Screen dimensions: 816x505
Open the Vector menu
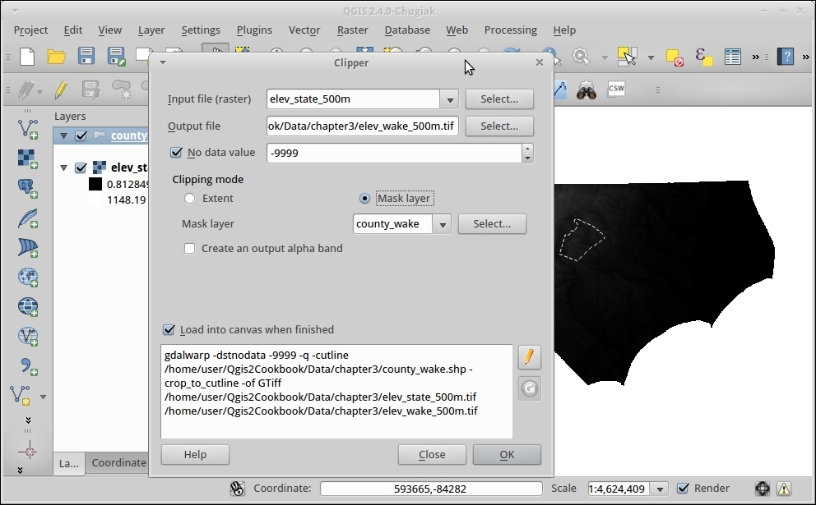pos(304,30)
